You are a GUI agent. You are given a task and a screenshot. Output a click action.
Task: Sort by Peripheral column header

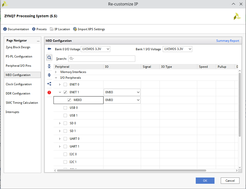(x=78, y=67)
